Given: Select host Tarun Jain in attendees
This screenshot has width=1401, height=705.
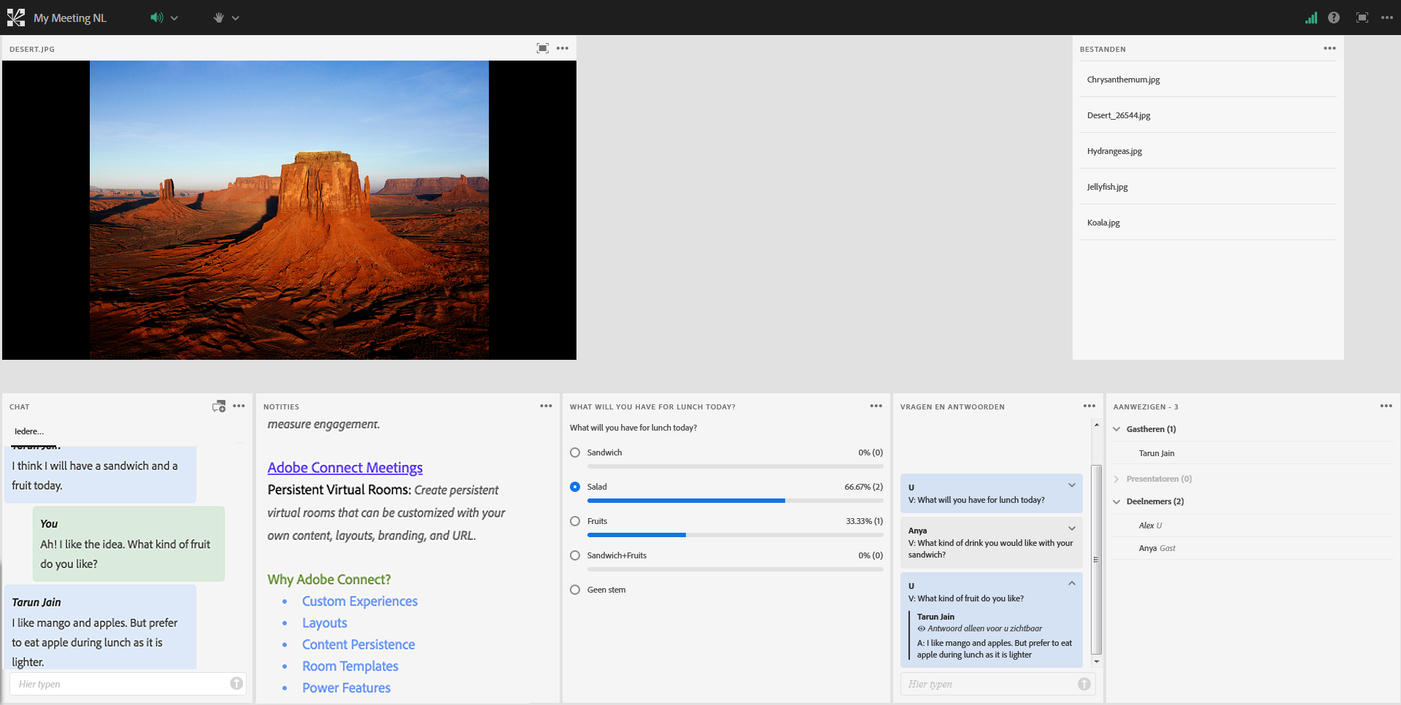Looking at the screenshot, I should pos(1157,453).
